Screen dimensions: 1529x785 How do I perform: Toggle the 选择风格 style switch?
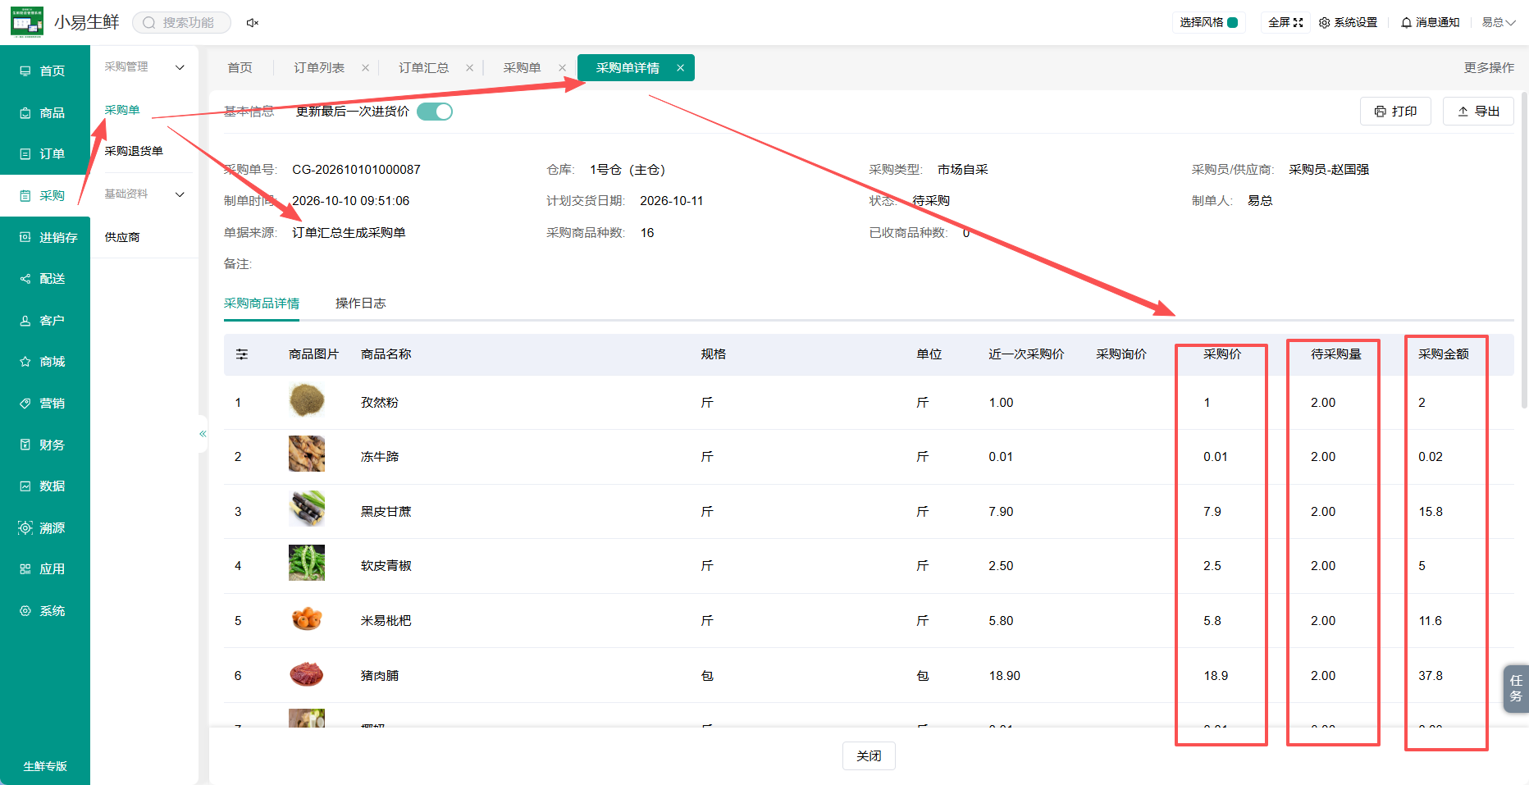point(1232,22)
